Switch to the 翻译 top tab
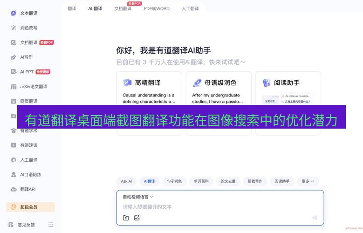Viewport: 363px width, 233px height. click(x=72, y=8)
